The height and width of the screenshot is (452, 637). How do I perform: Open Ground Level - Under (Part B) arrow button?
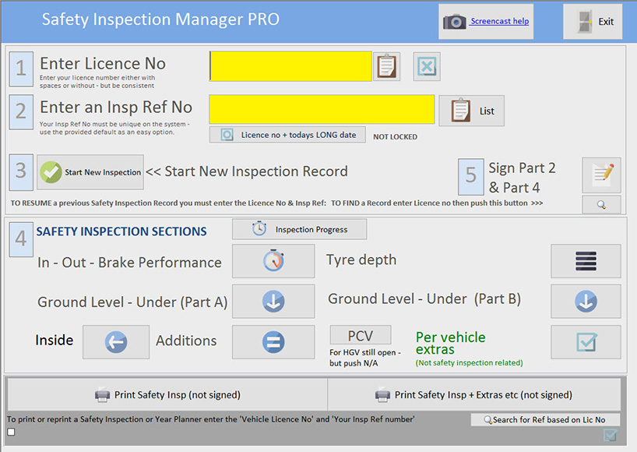pyautogui.click(x=586, y=301)
